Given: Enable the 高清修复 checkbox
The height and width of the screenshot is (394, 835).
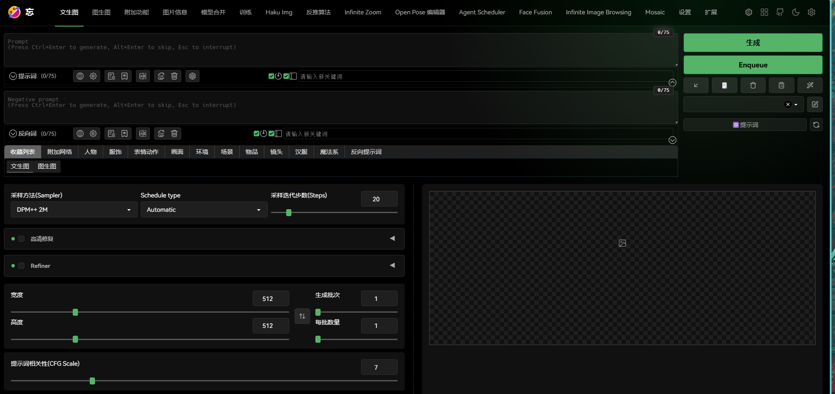Looking at the screenshot, I should tap(21, 239).
